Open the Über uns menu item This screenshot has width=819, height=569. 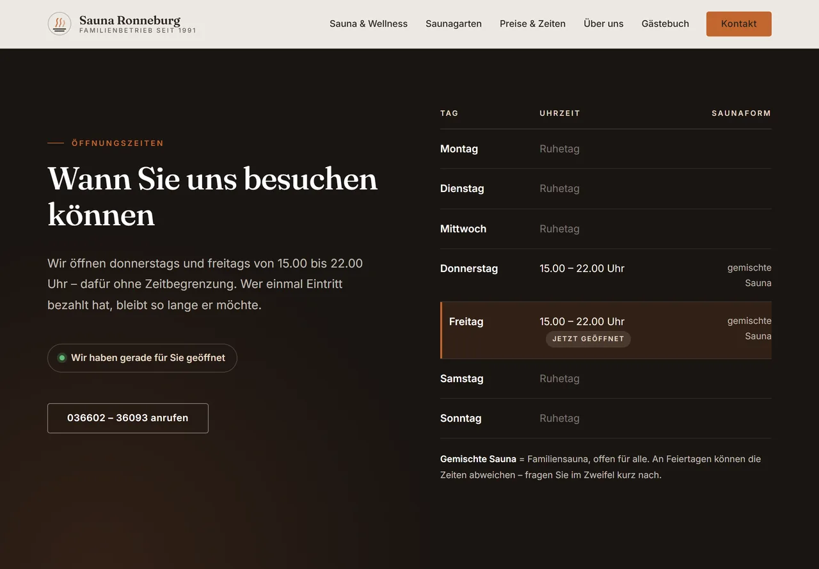pos(603,24)
